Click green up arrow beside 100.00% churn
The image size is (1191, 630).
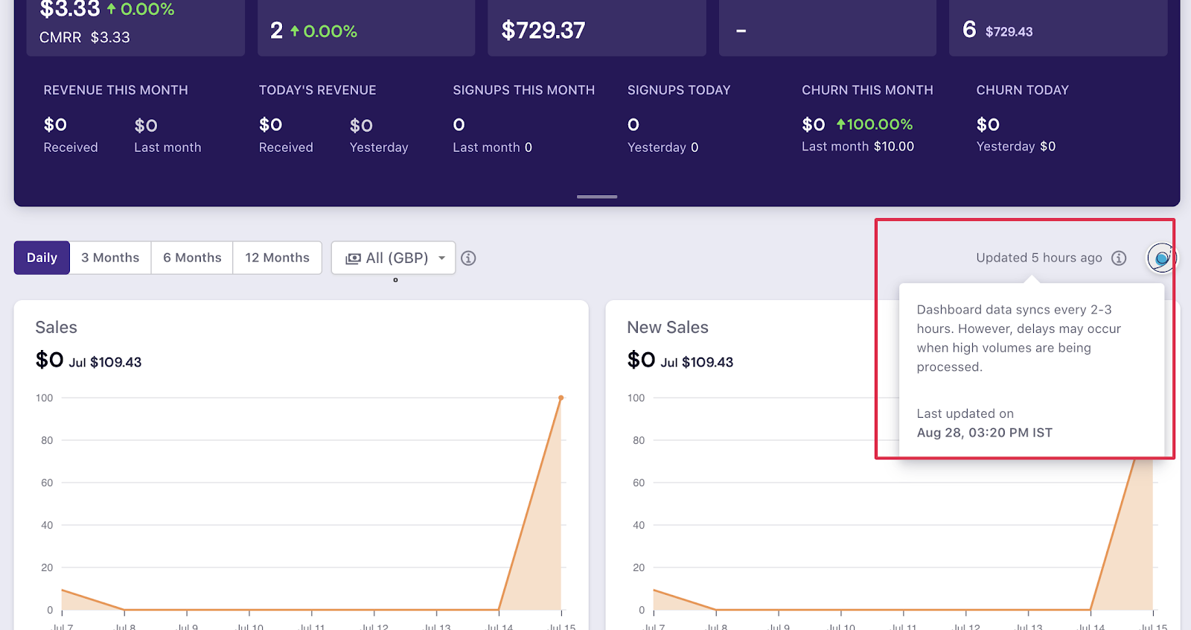click(x=841, y=124)
